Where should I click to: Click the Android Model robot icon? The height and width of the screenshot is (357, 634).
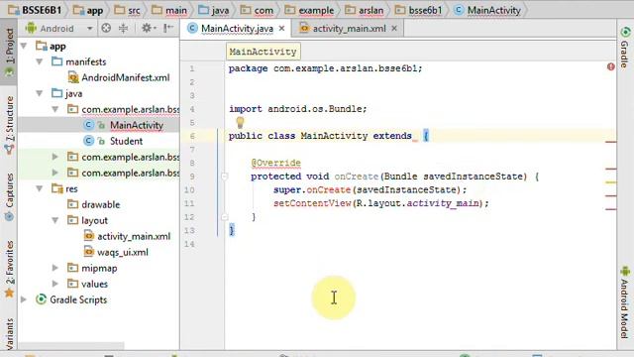625,271
